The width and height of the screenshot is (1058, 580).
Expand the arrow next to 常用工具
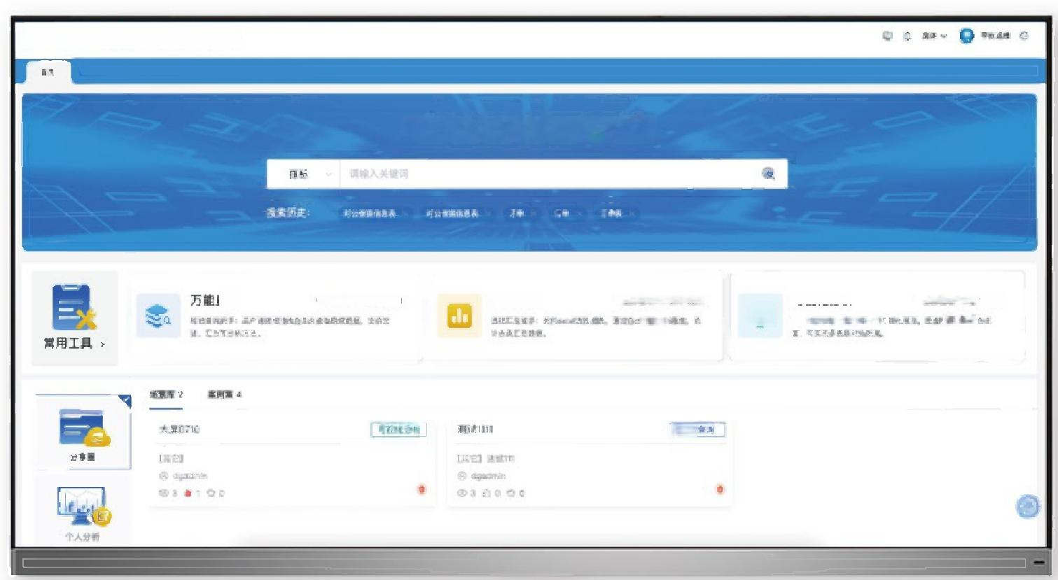point(103,344)
